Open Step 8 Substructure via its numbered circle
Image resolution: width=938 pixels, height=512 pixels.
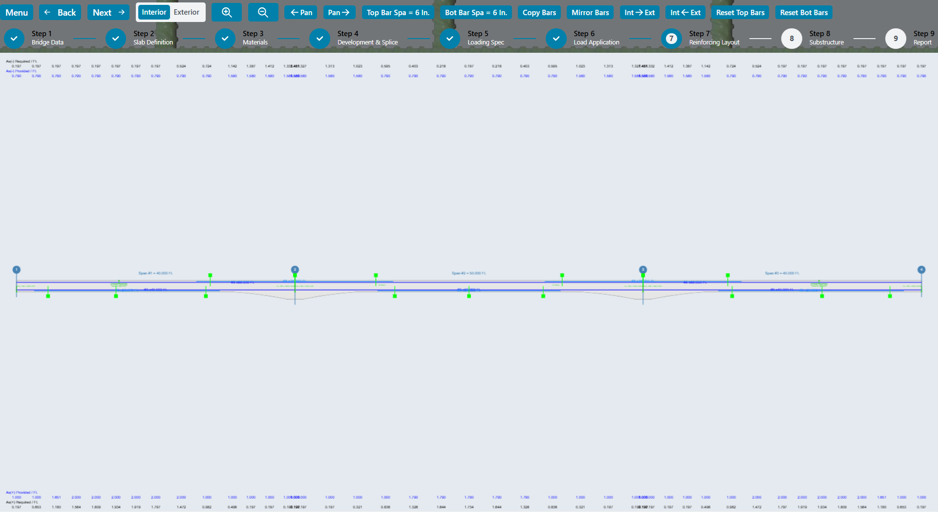pyautogui.click(x=791, y=38)
